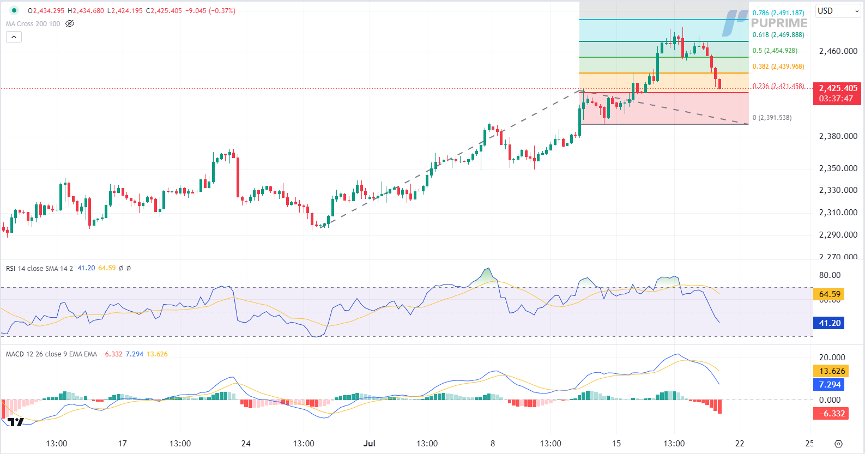Click the change value −9.045 (−0.37%)
The width and height of the screenshot is (865, 454).
click(210, 10)
